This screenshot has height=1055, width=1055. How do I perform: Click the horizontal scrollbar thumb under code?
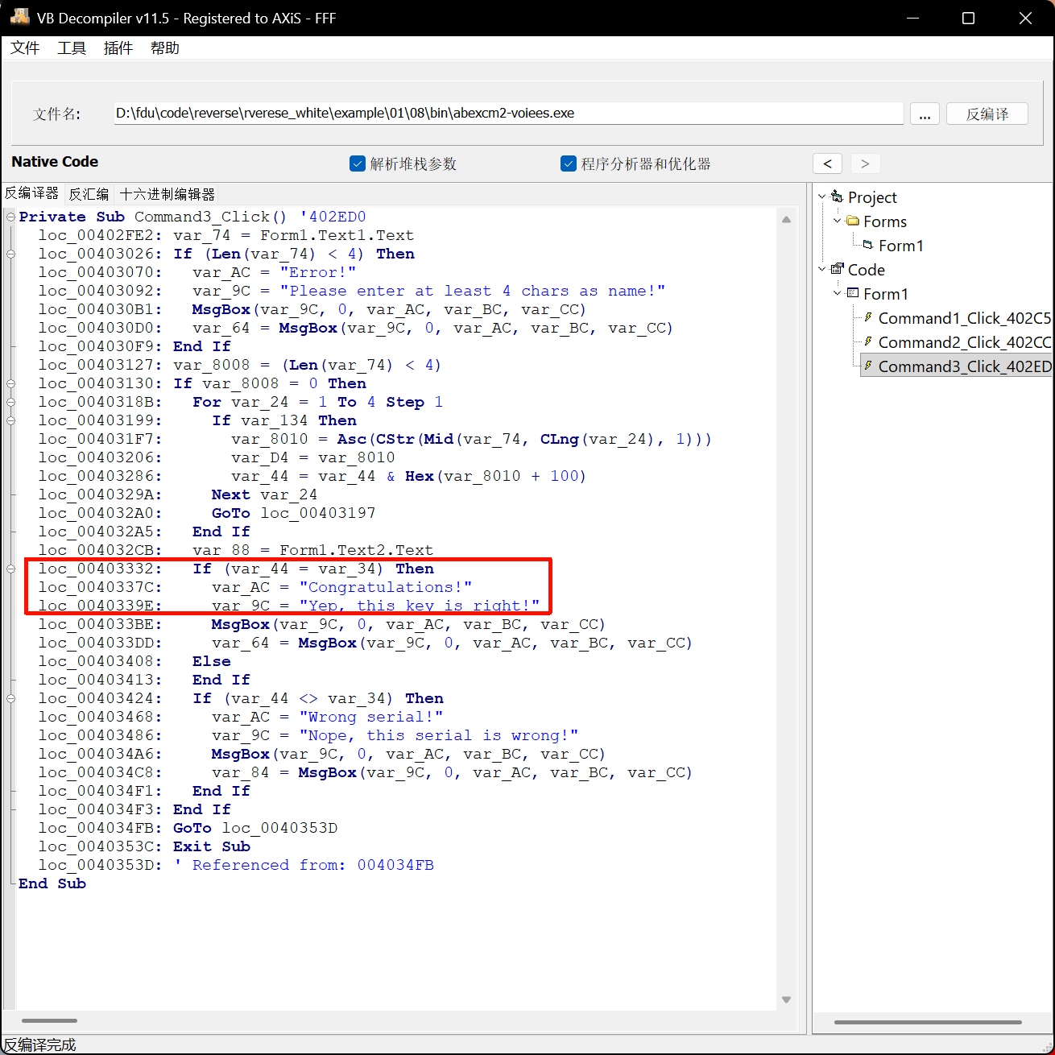click(49, 1021)
